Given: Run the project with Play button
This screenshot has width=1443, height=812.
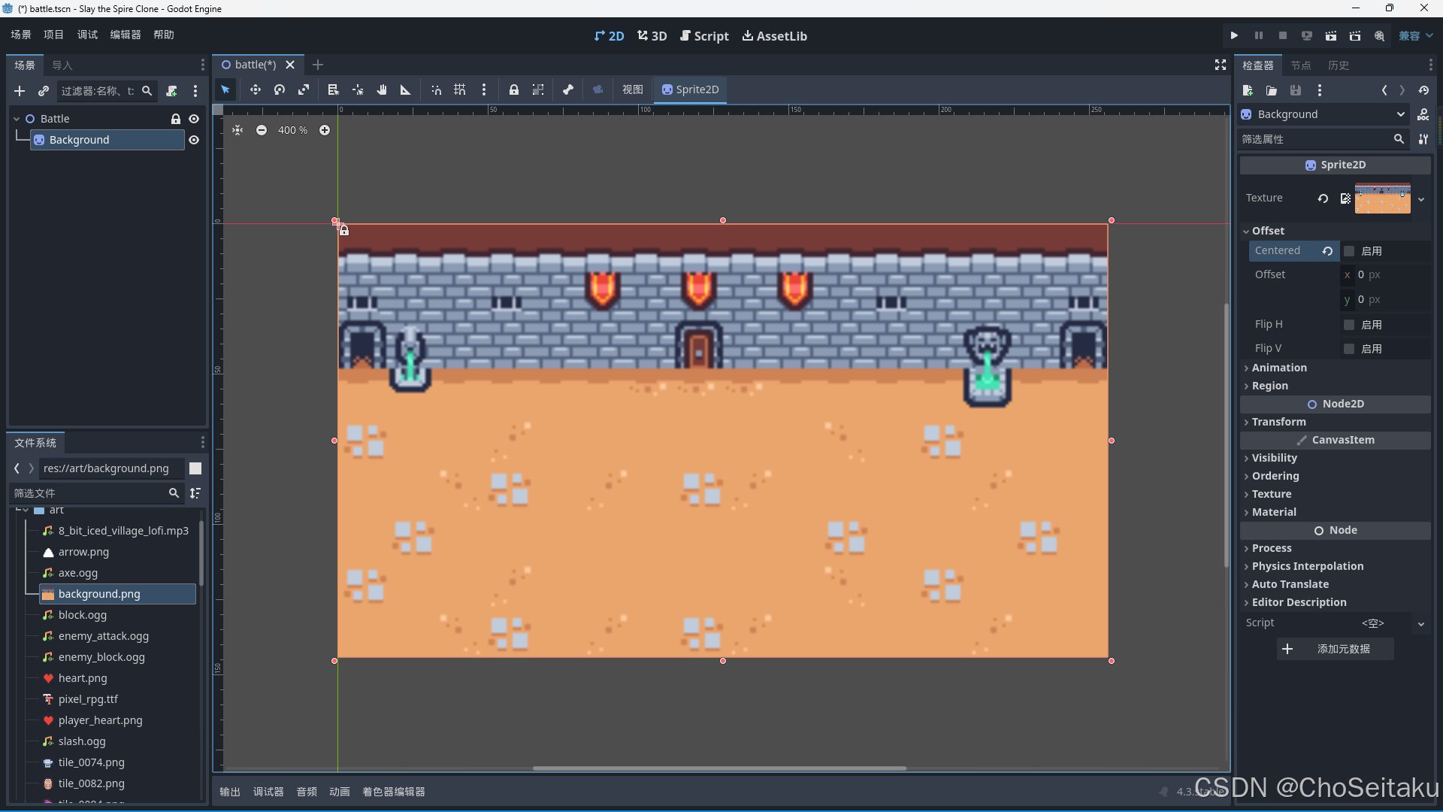Looking at the screenshot, I should (1234, 35).
